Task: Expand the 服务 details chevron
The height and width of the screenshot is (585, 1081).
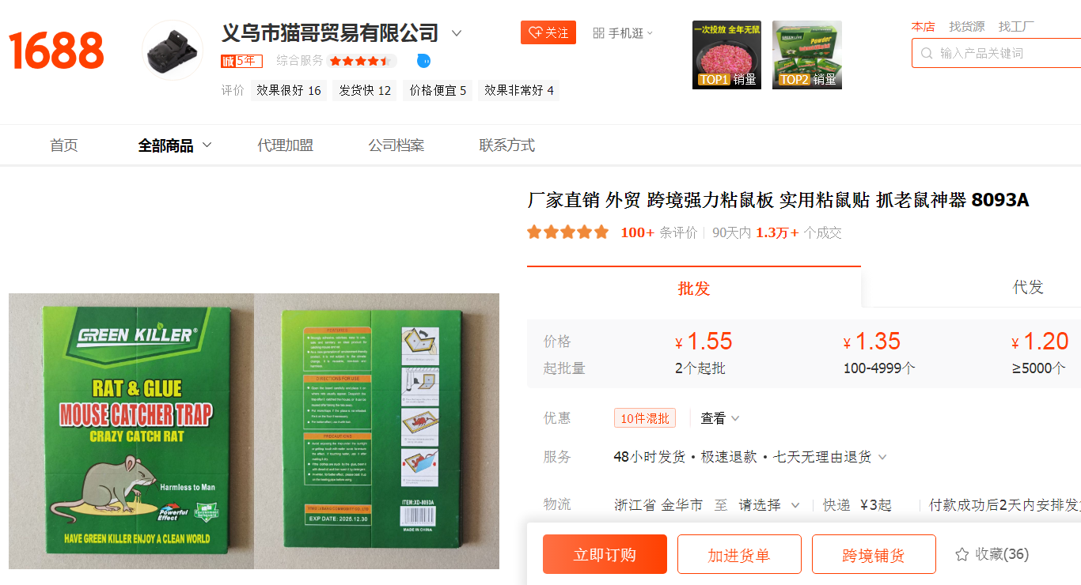Action: [x=882, y=457]
